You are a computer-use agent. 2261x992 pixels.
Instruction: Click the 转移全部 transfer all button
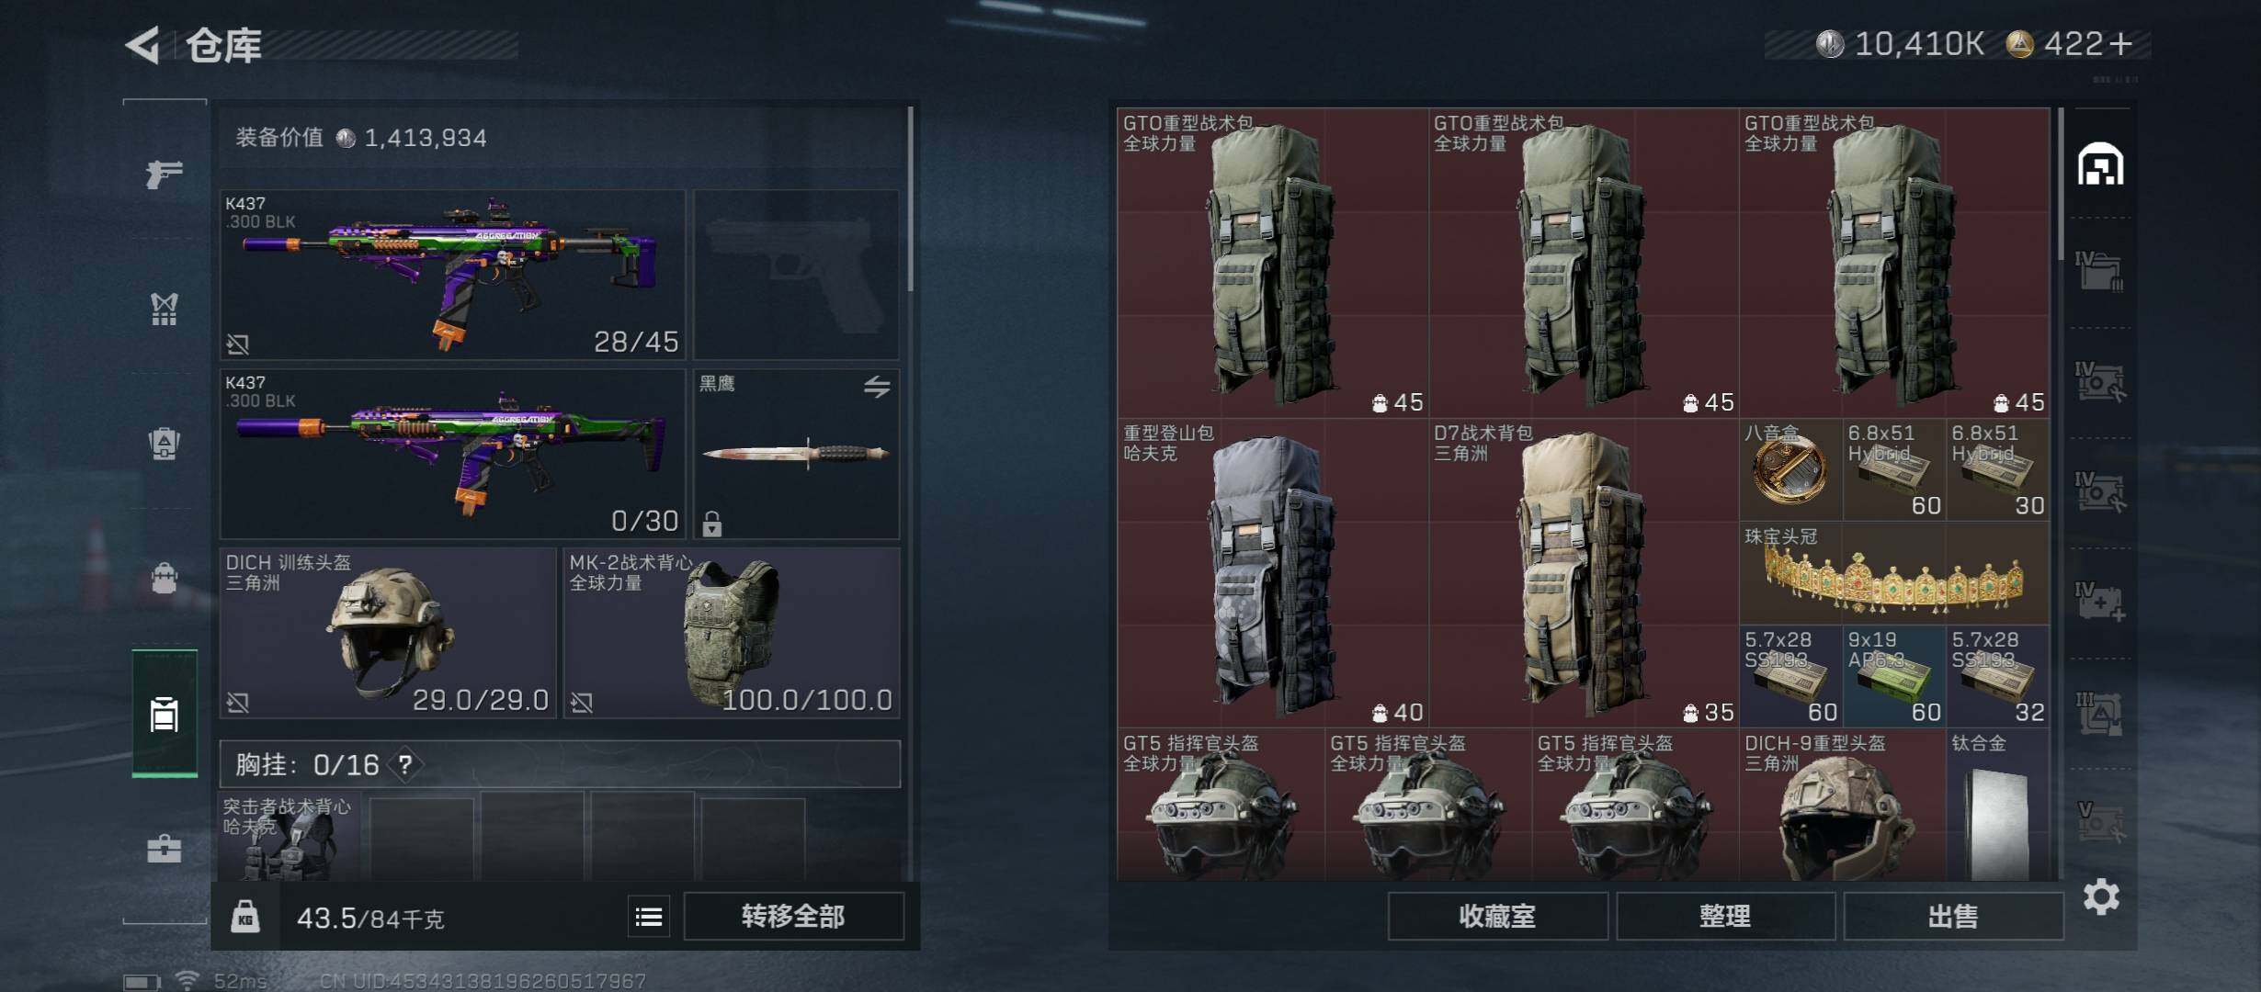click(794, 917)
